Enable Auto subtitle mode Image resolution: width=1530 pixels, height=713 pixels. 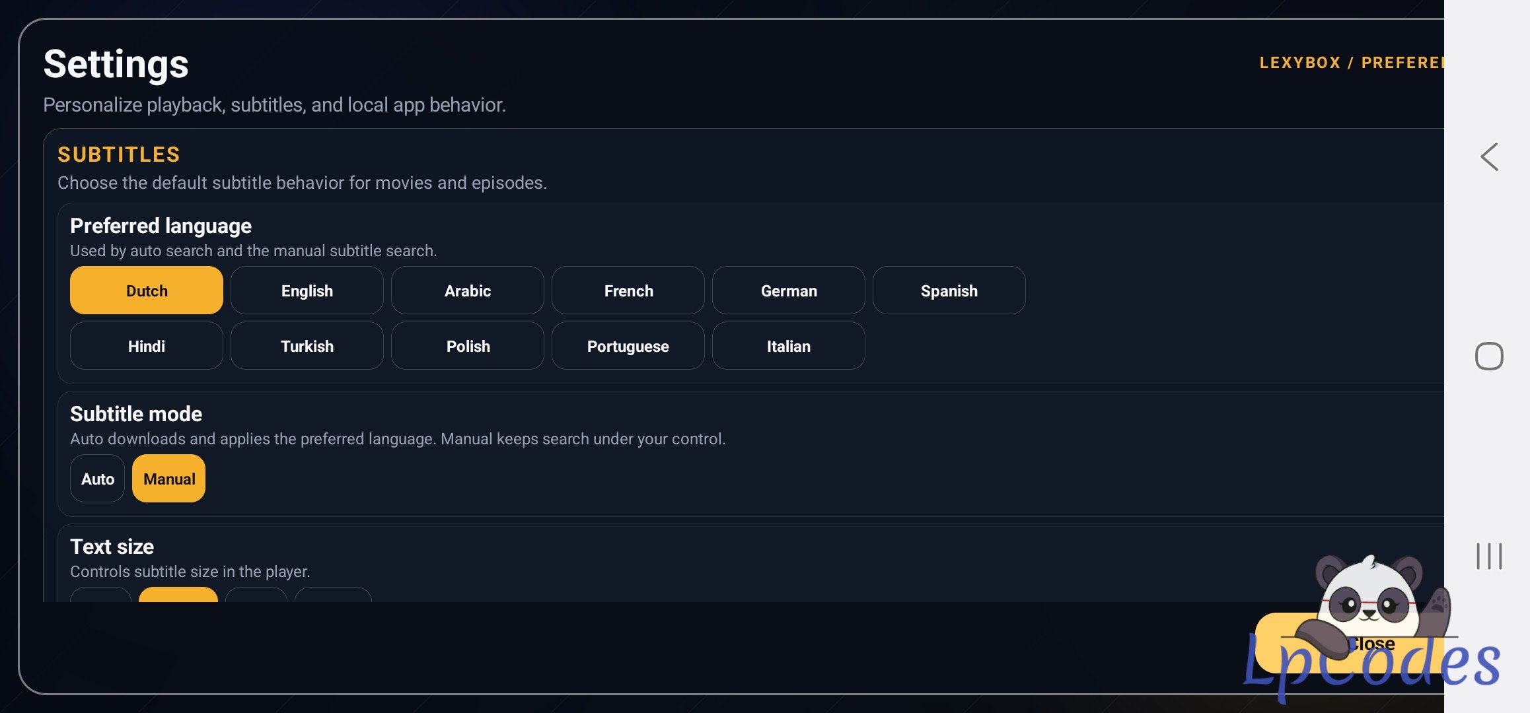point(98,479)
